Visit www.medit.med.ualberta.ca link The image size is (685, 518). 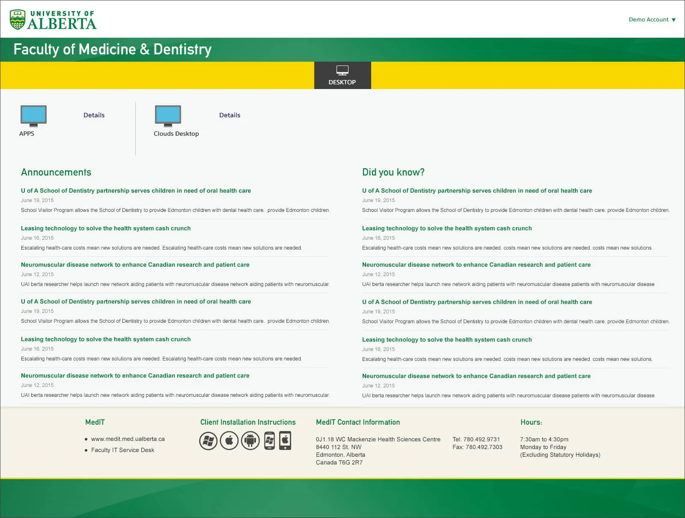tap(128, 439)
